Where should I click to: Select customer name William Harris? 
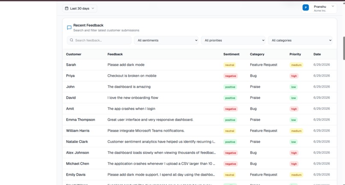tap(77, 131)
